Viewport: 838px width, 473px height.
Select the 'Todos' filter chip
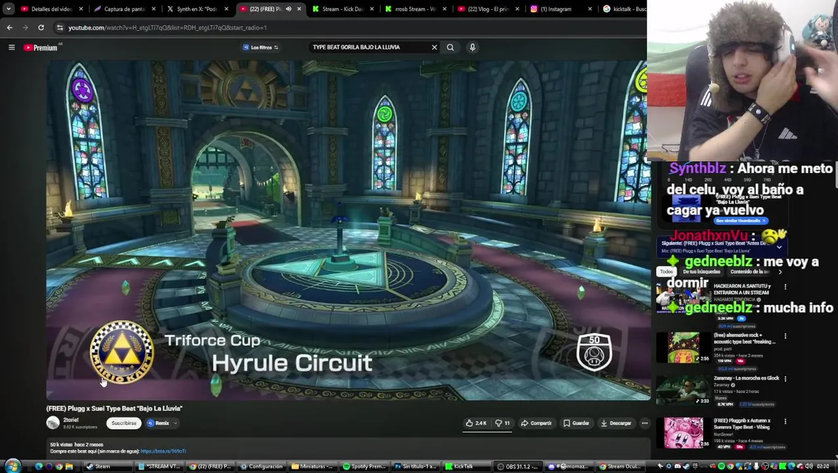click(x=666, y=271)
